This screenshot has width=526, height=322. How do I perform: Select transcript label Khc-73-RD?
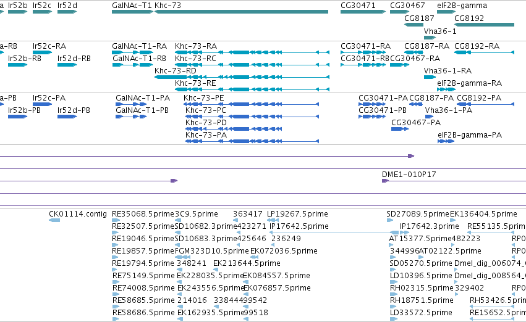(x=176, y=70)
